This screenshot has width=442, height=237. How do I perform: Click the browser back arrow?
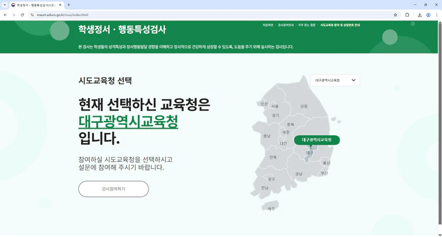(x=5, y=15)
